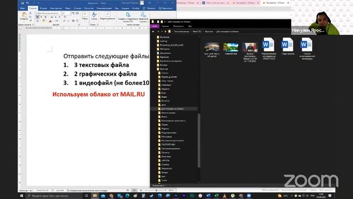Viewport: 353px width, 199px height.
Task: Open Clipboard (Буфер обмена) dialog launcher
Action: point(33,24)
